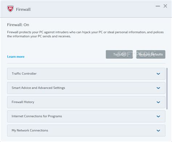Click the vertical scrollbar beside the sections list

coord(167,89)
